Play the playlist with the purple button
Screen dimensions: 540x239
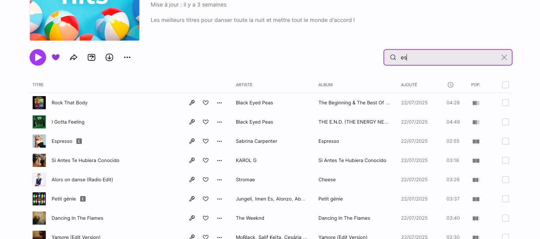tap(38, 57)
